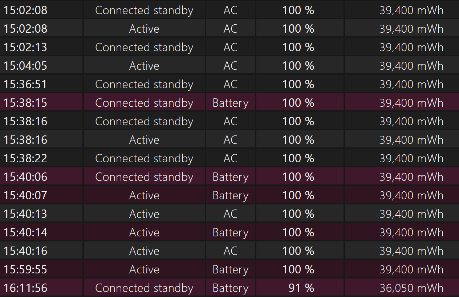Screen dimensions: 459x297
Task: Click 39,400 mWh in 15:40:06 row
Action: tap(411, 177)
